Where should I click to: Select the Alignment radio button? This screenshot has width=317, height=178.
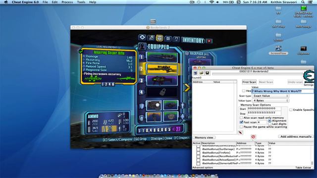(269, 121)
